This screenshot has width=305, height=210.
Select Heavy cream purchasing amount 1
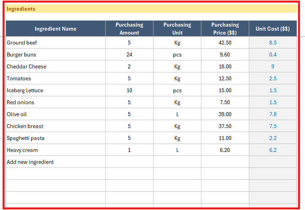point(129,150)
